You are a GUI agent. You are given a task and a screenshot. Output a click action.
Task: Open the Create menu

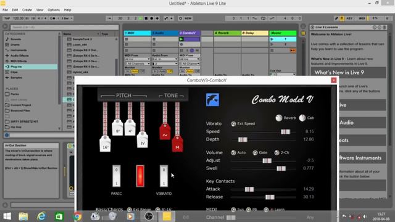(x=27, y=10)
